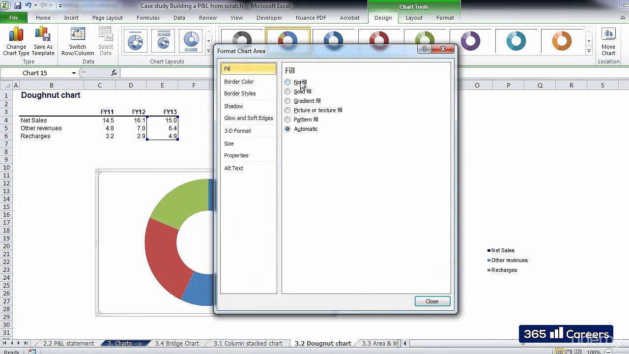Switch to the Page Layout tab

coord(108,18)
